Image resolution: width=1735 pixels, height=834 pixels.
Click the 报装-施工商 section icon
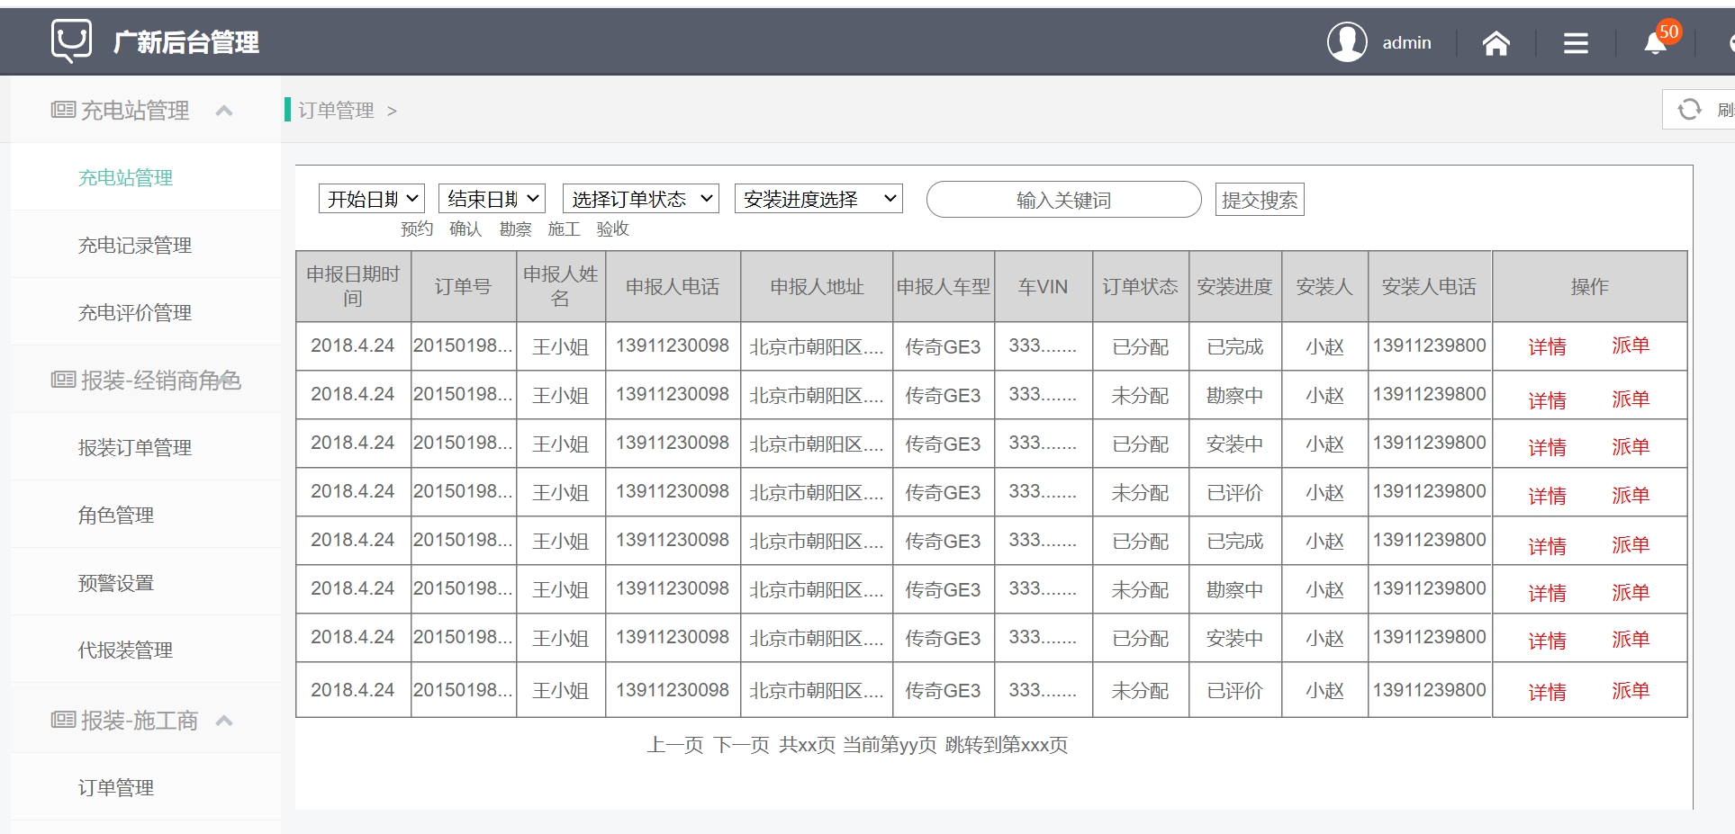coord(63,720)
